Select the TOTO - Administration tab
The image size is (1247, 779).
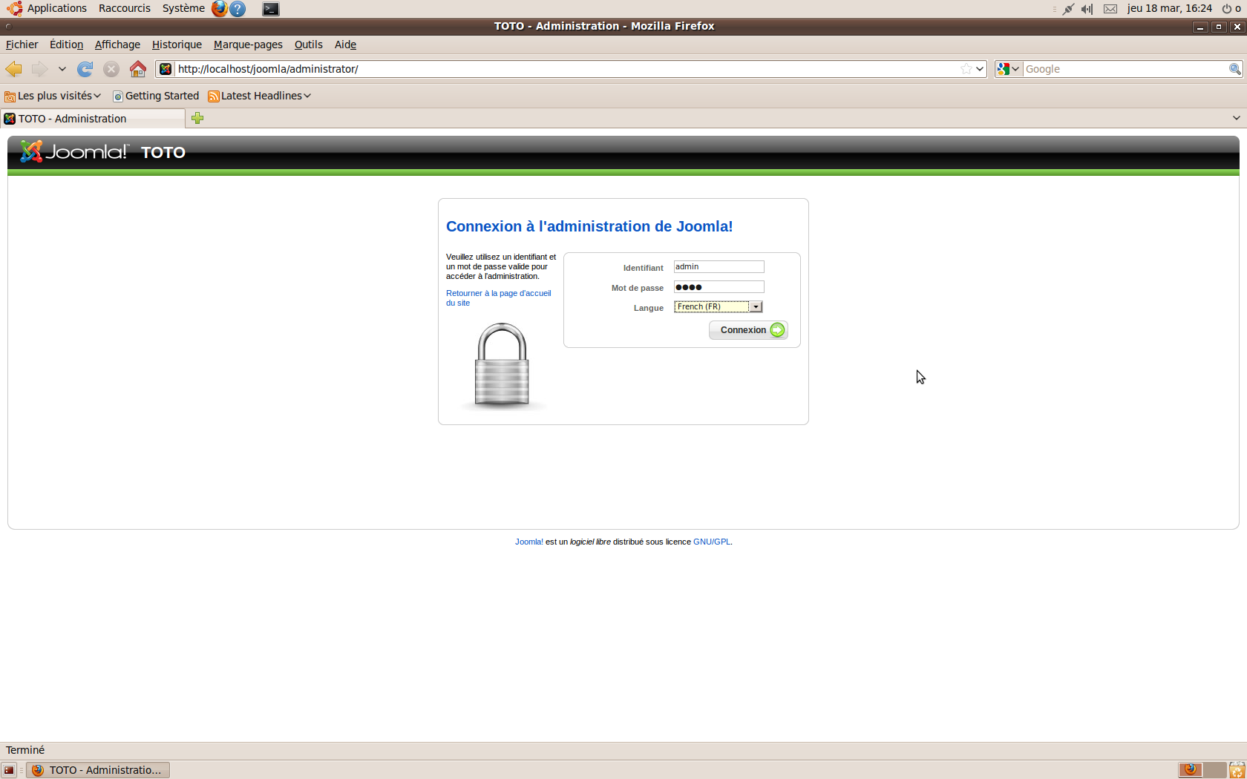(93, 119)
